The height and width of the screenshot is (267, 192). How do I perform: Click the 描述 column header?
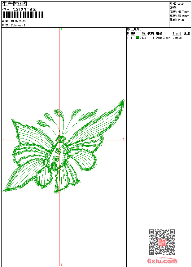point(159,34)
